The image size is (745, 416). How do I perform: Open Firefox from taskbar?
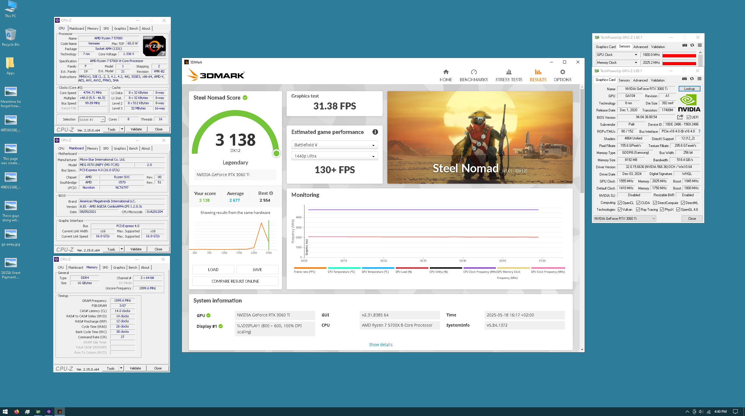[x=16, y=411]
